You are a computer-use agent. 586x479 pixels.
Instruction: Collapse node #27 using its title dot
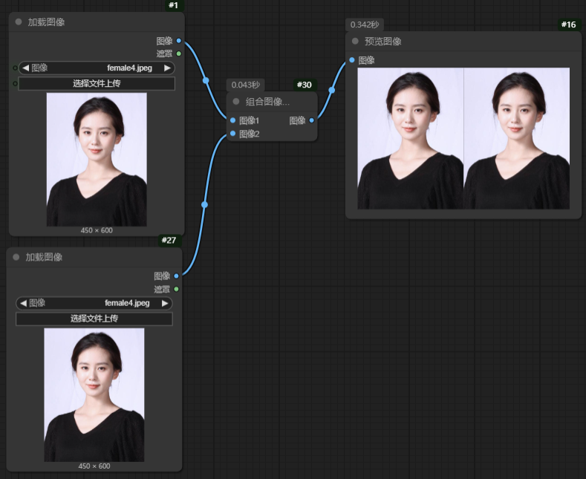pos(16,257)
